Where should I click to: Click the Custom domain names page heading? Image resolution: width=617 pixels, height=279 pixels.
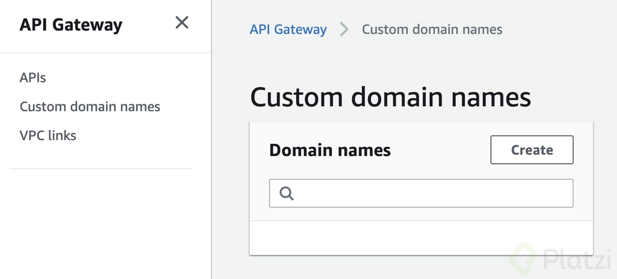pos(391,97)
